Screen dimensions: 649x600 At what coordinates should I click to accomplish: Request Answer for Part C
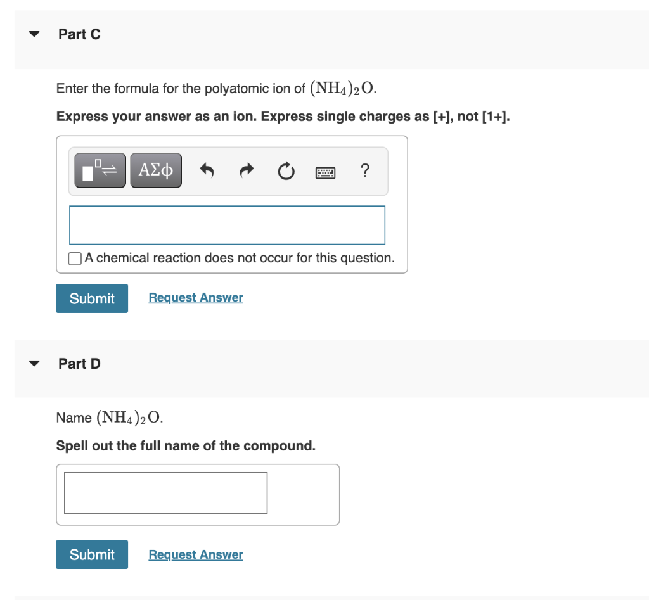(195, 297)
